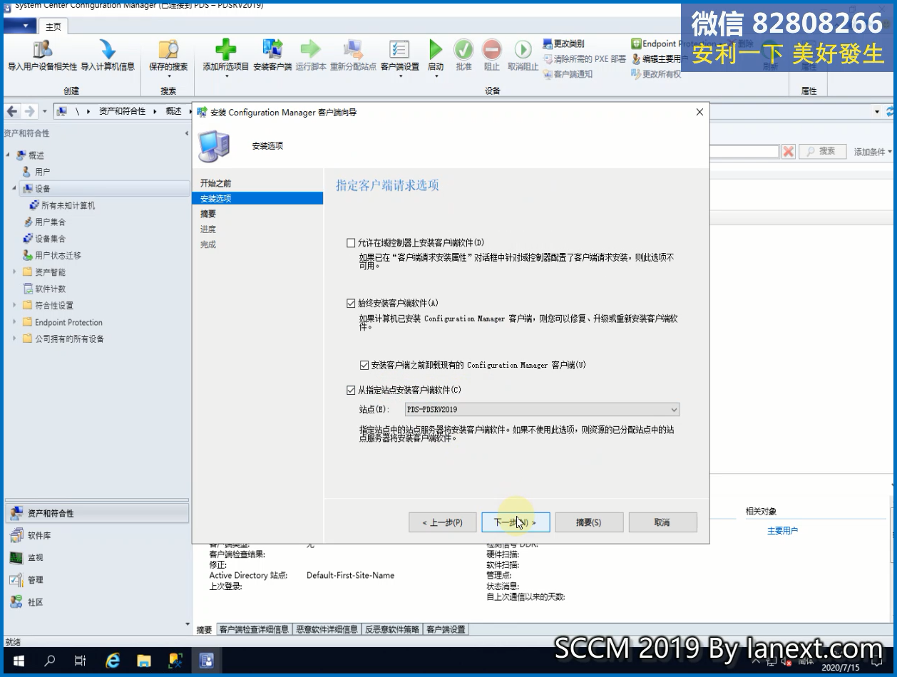Screen dimensions: 897x677
Task: Expand Compliance Settings node (符合性设置)
Action: (x=14, y=306)
